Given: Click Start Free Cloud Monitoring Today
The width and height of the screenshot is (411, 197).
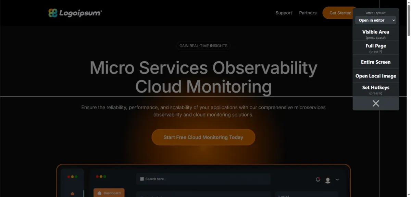Looking at the screenshot, I should (203, 137).
